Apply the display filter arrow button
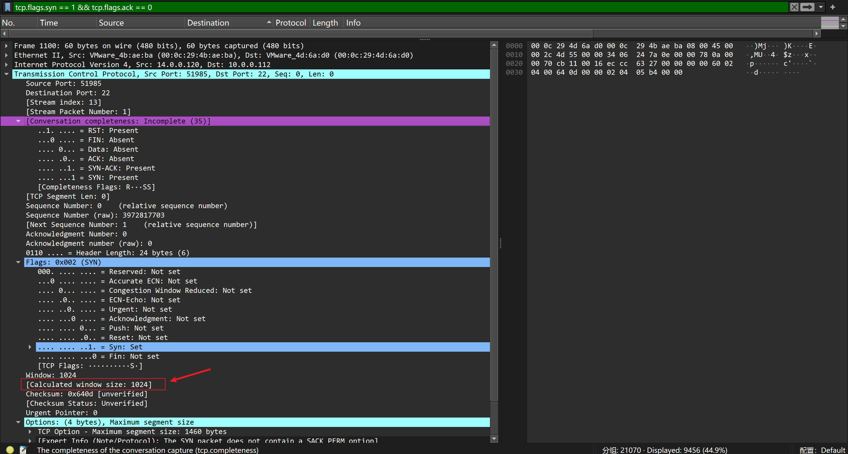 click(x=807, y=7)
